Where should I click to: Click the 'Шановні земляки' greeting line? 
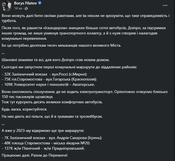pyautogui.click(x=55, y=60)
